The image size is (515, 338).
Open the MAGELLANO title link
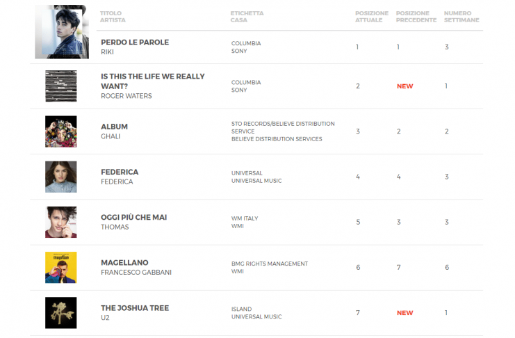click(x=124, y=262)
